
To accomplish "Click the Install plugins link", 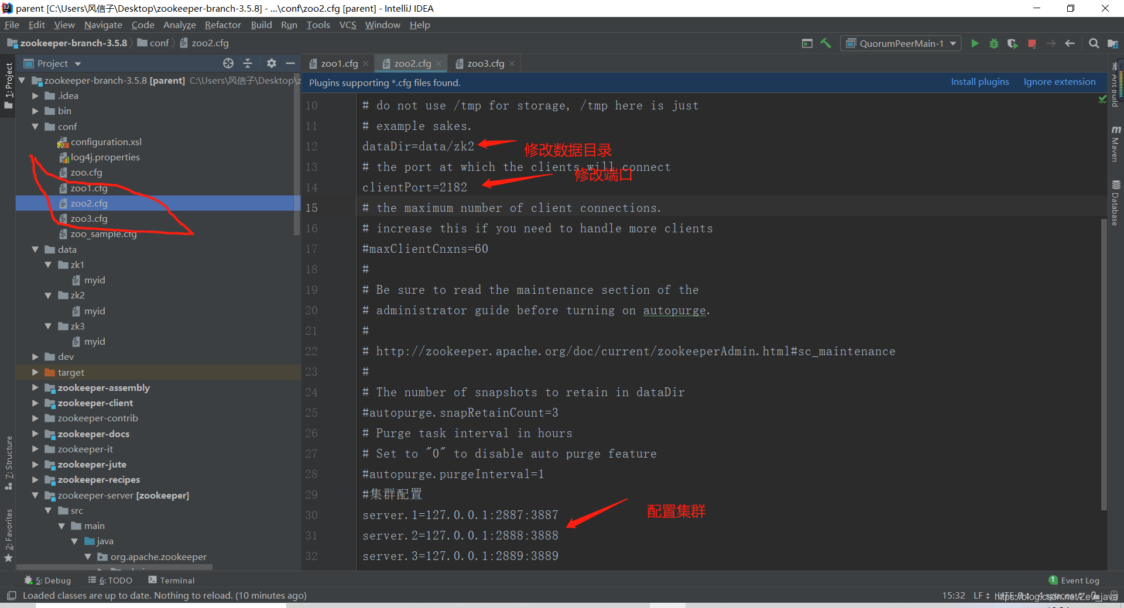I will point(980,82).
